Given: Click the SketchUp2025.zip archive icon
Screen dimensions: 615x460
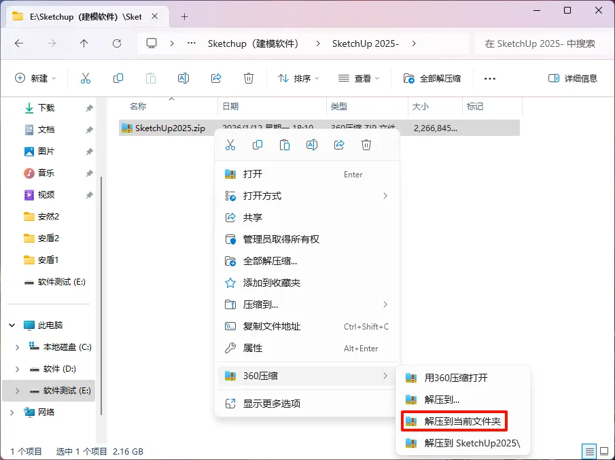Looking at the screenshot, I should tap(126, 128).
